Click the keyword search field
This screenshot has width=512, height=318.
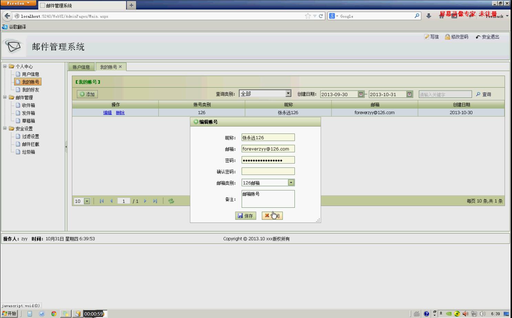click(445, 94)
